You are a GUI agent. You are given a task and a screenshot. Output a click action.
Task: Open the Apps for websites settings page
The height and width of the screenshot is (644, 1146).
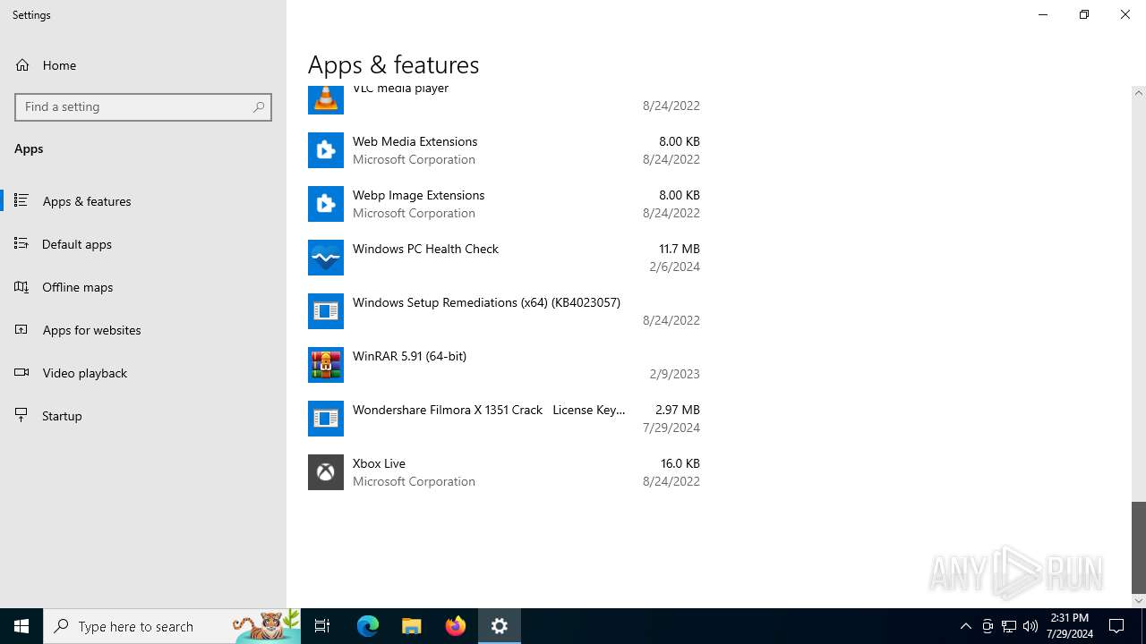click(143, 330)
